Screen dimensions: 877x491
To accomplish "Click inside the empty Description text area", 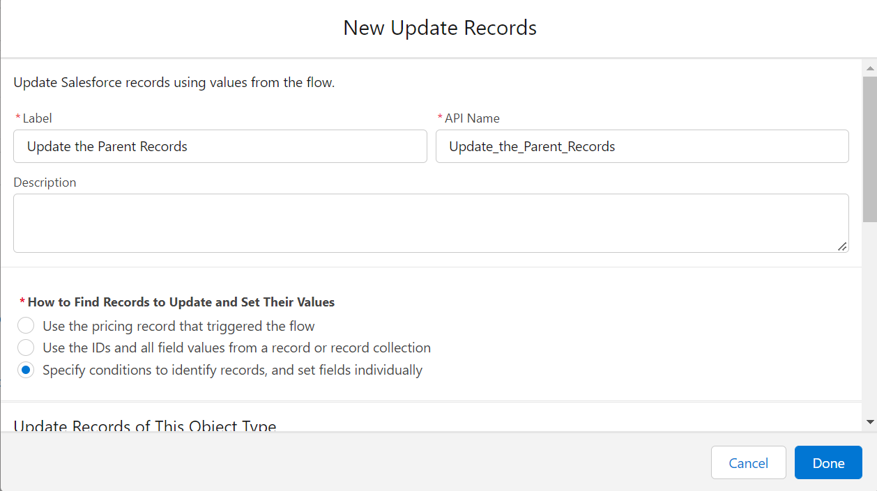I will [431, 223].
